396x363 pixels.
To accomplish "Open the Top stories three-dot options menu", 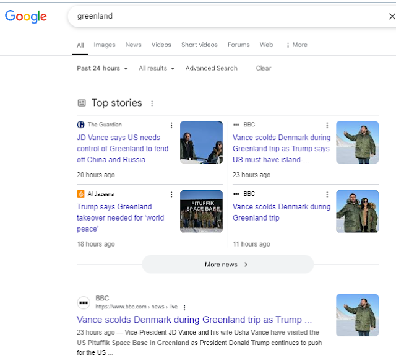I will click(152, 103).
